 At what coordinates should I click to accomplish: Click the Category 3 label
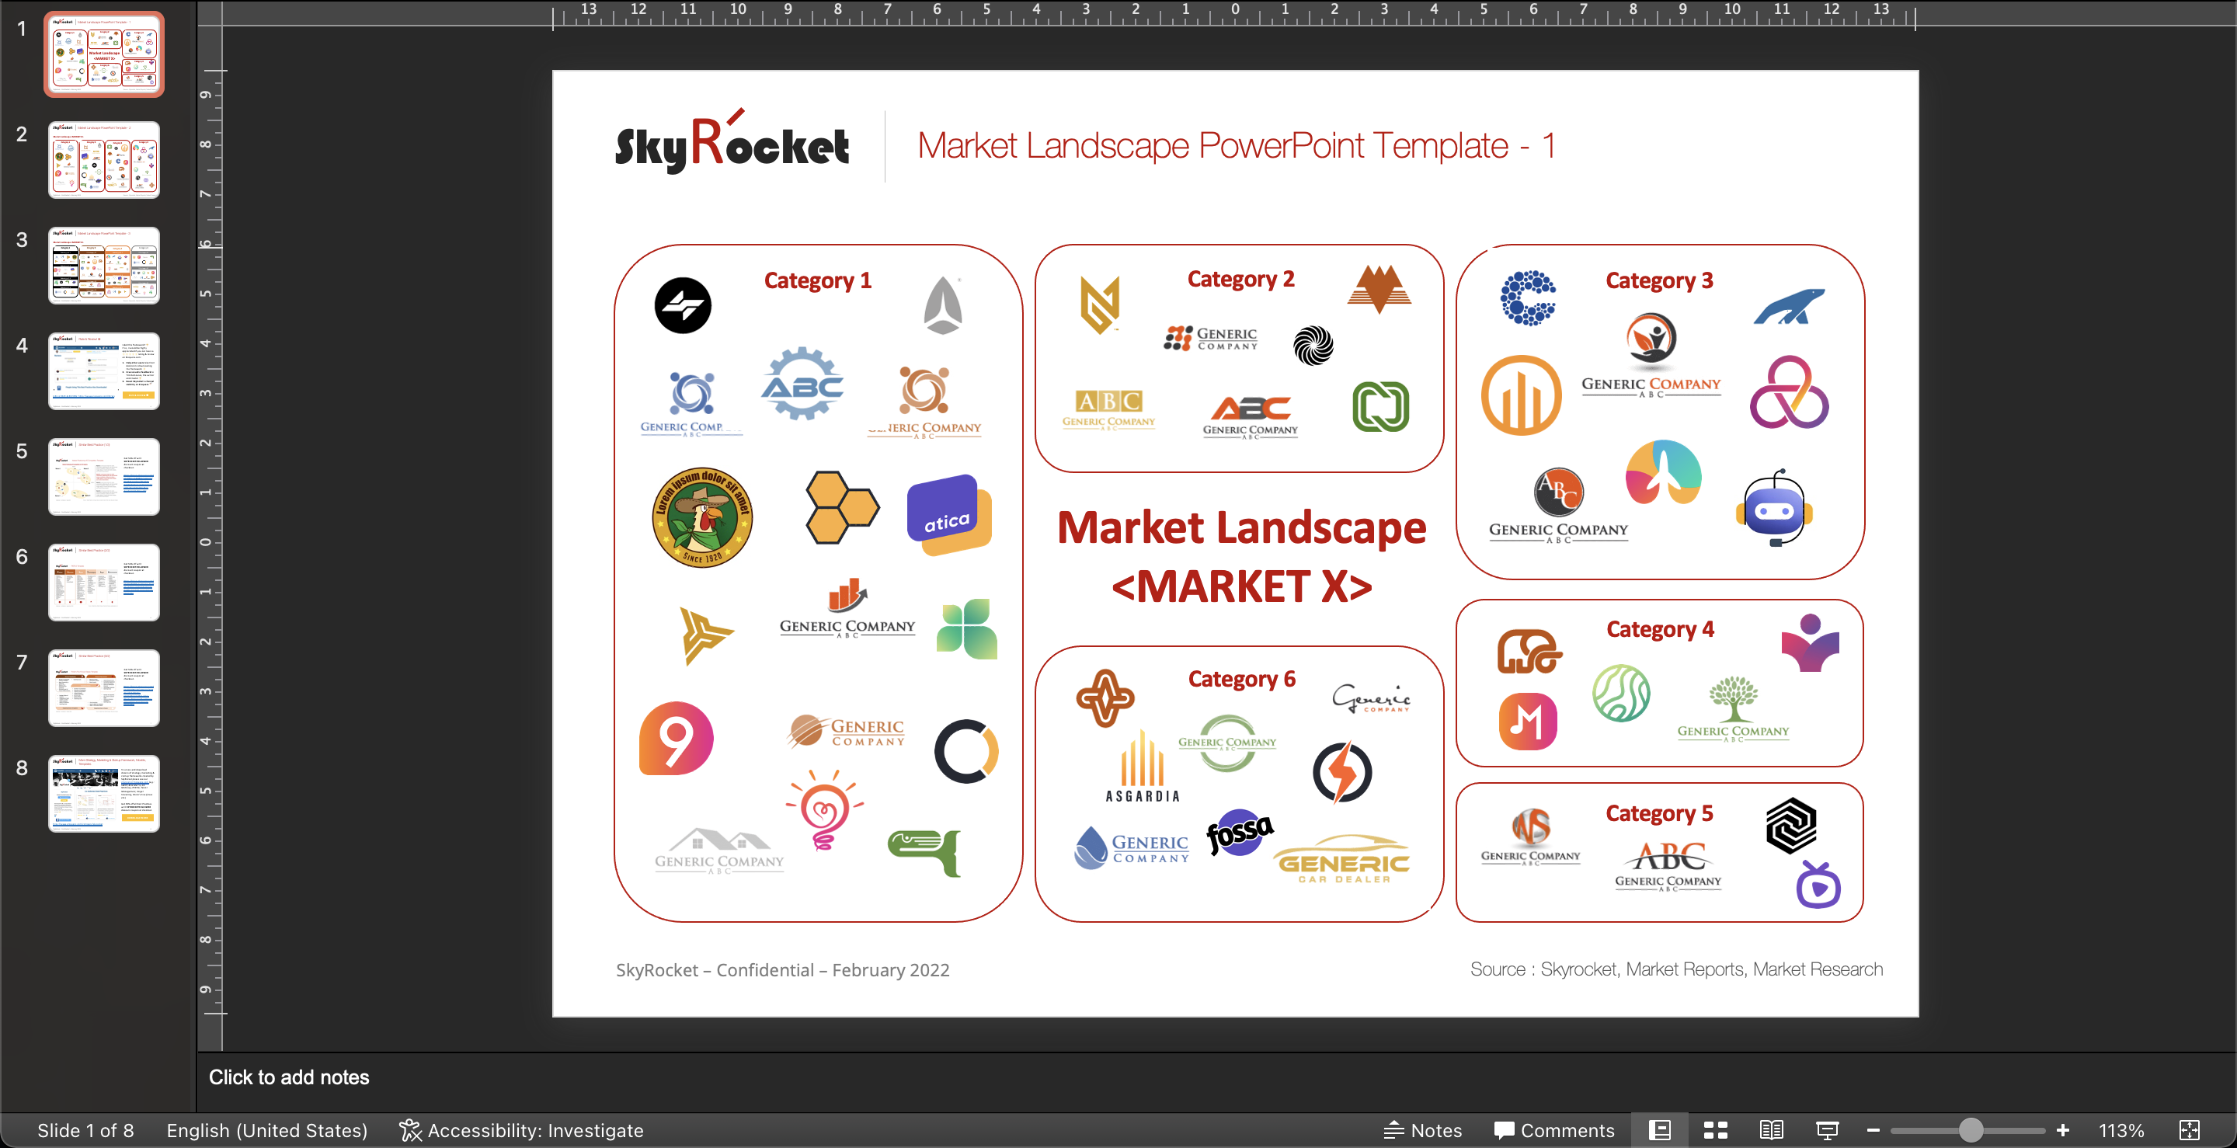coord(1658,280)
